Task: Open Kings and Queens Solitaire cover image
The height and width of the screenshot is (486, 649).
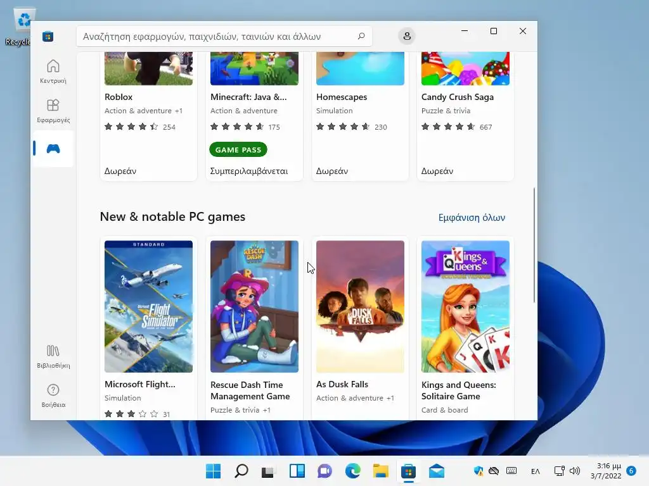Action: [x=465, y=307]
